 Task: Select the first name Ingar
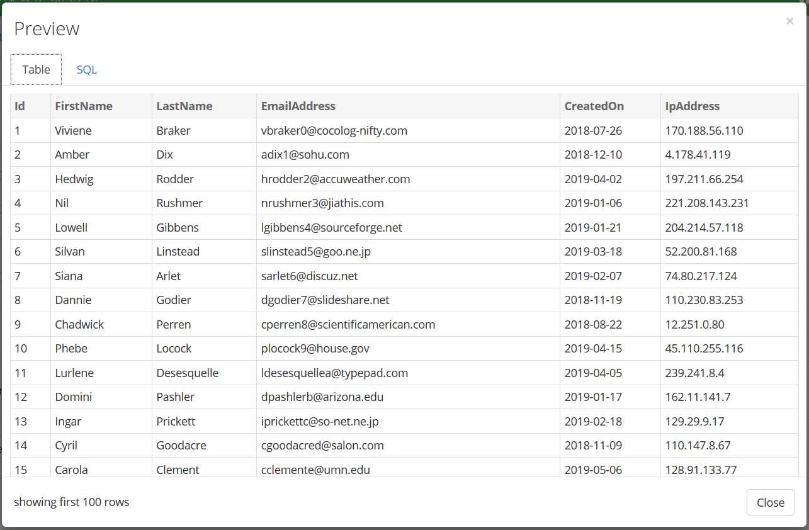click(x=68, y=422)
